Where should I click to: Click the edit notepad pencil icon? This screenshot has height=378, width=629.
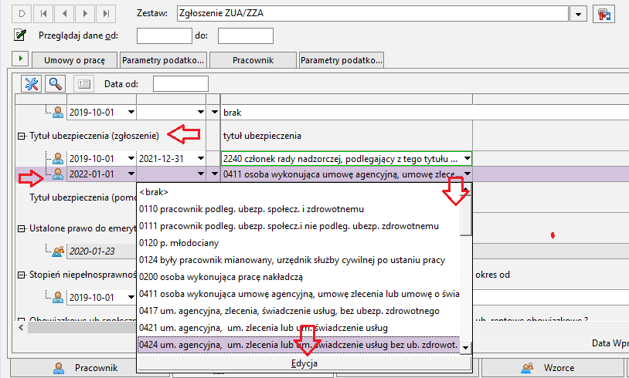coord(19,35)
